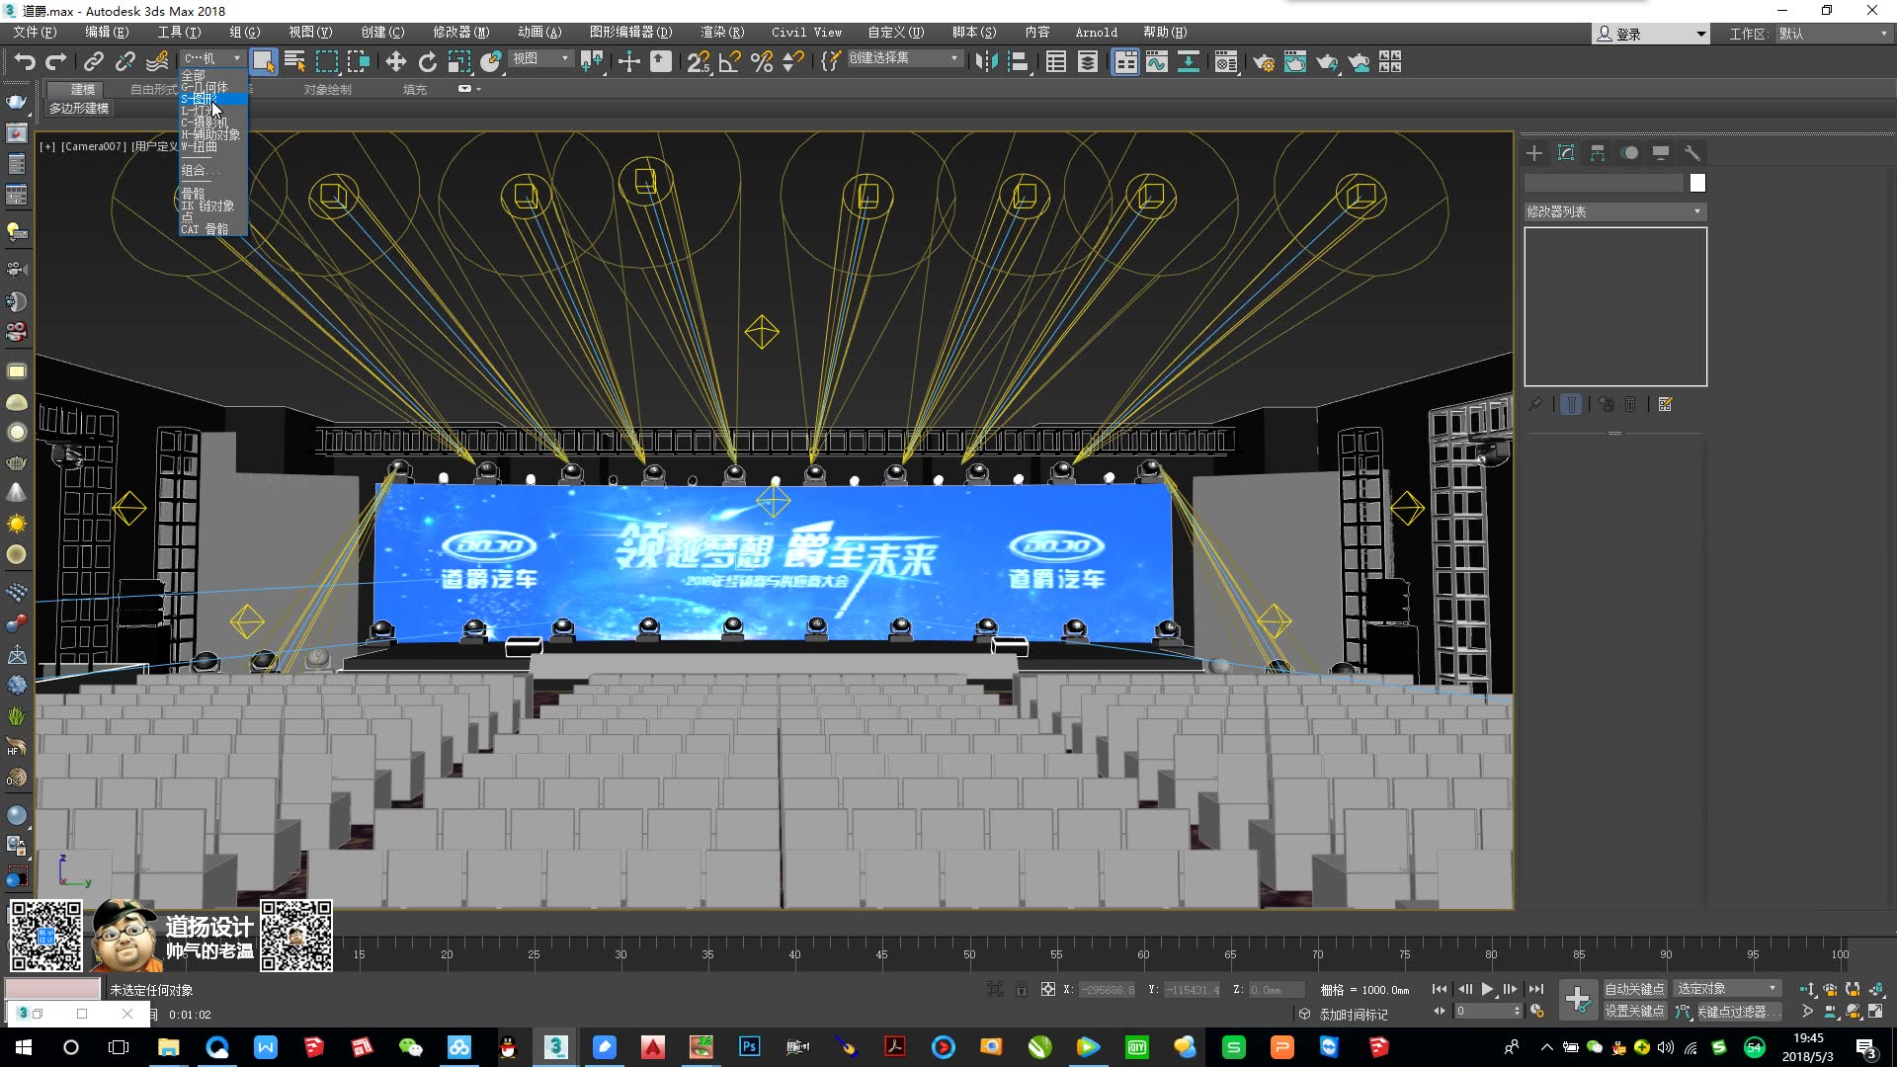This screenshot has height=1067, width=1897.
Task: Click the Undo arrow icon
Action: point(25,62)
